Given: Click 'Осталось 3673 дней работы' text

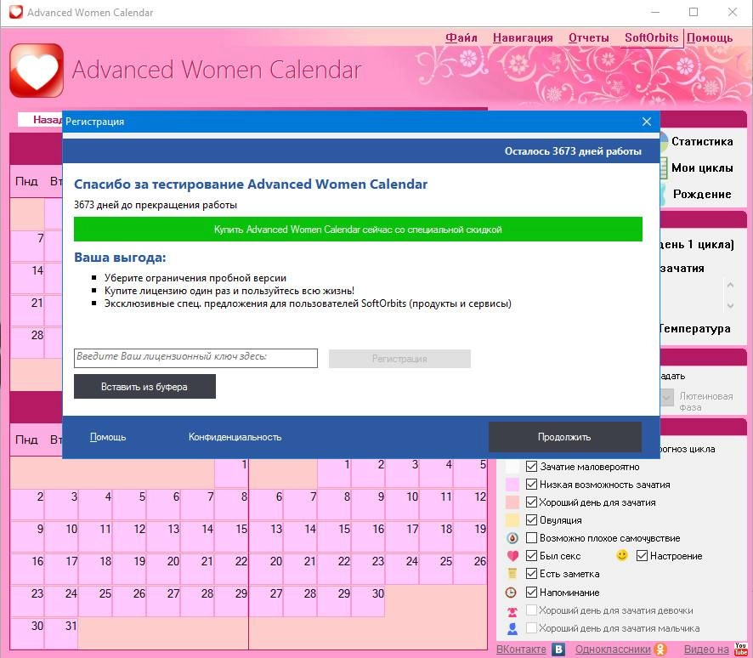Looking at the screenshot, I should (x=573, y=151).
